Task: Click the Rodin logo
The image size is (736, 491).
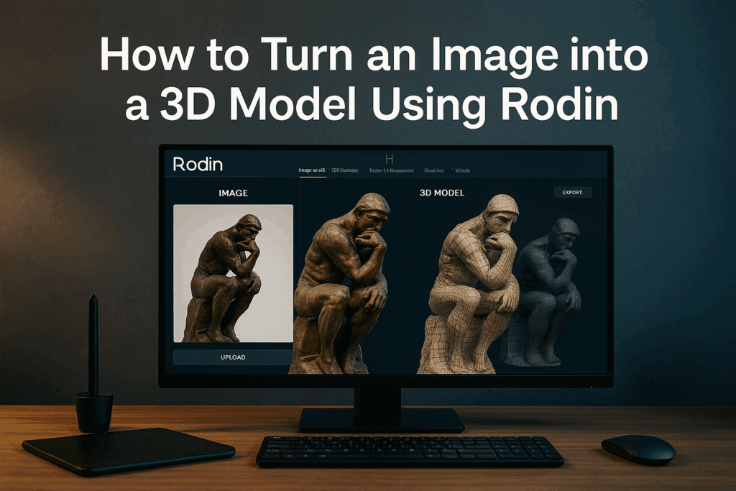Action: click(197, 164)
